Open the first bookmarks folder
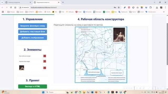The image size is (168, 94). pyautogui.click(x=11, y=12)
